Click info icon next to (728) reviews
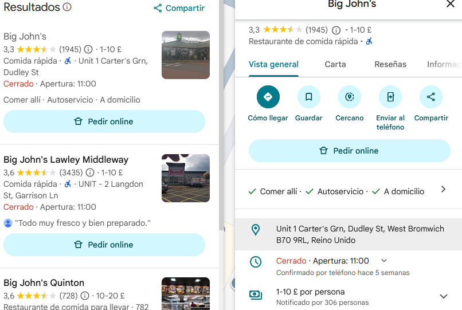This screenshot has width=462, height=310. (x=85, y=296)
